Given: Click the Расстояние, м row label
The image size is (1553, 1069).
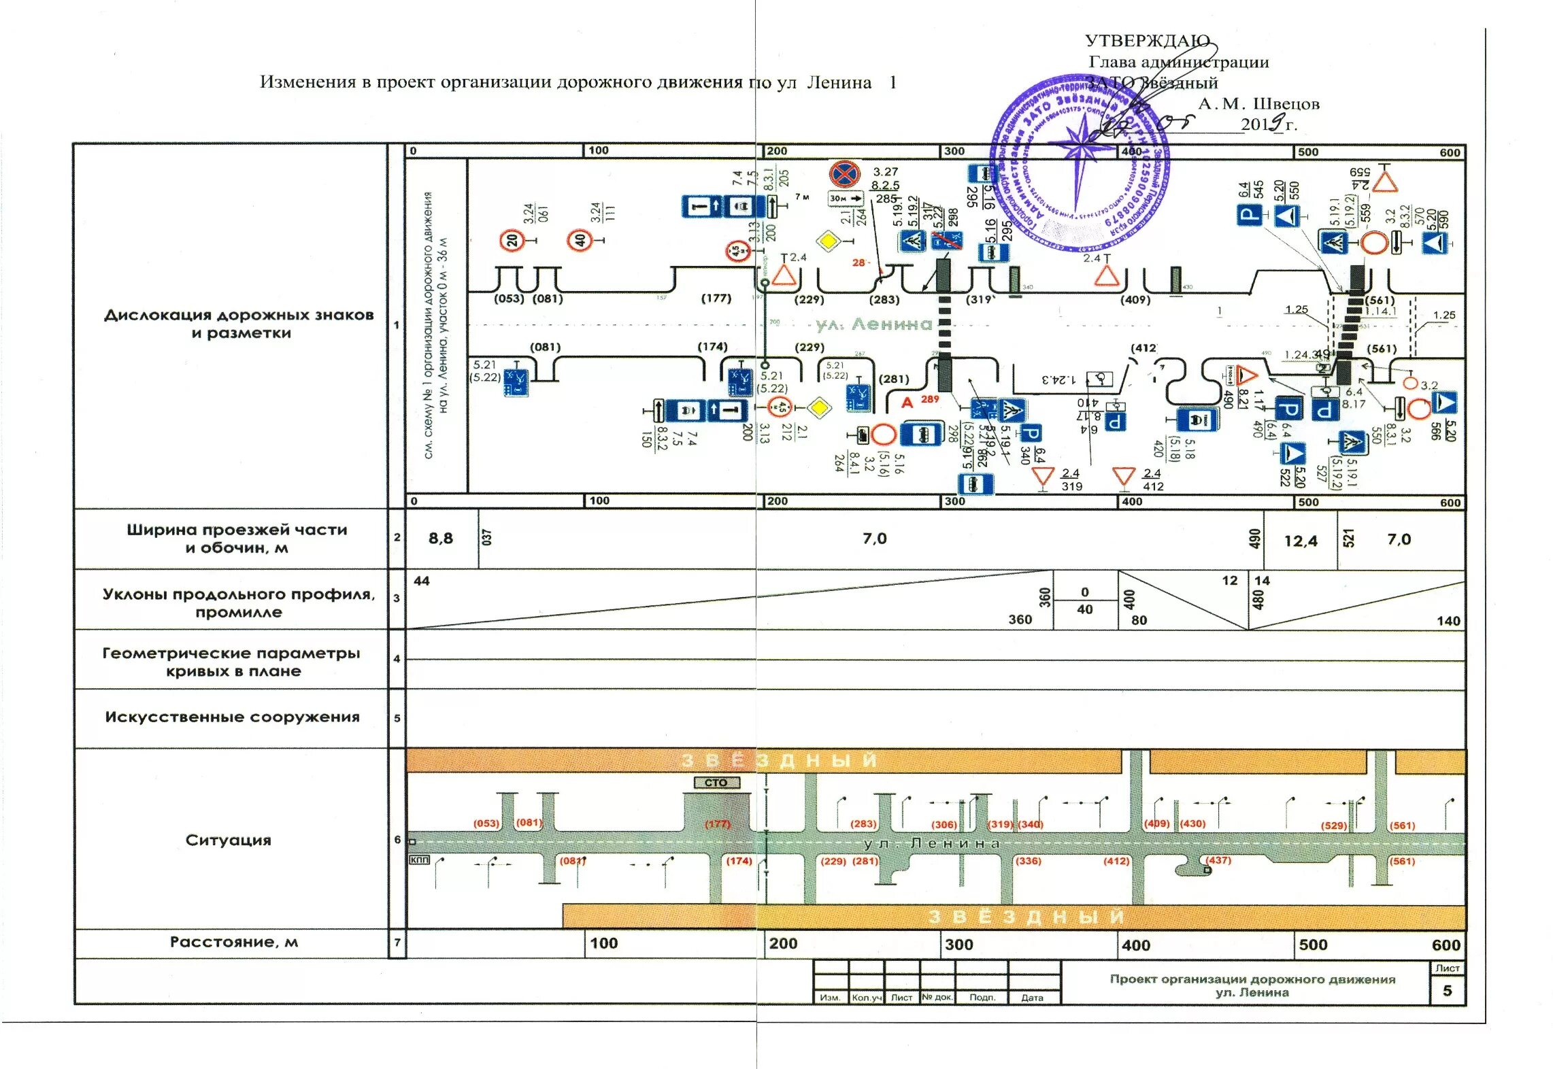Looking at the screenshot, I should coord(233,942).
